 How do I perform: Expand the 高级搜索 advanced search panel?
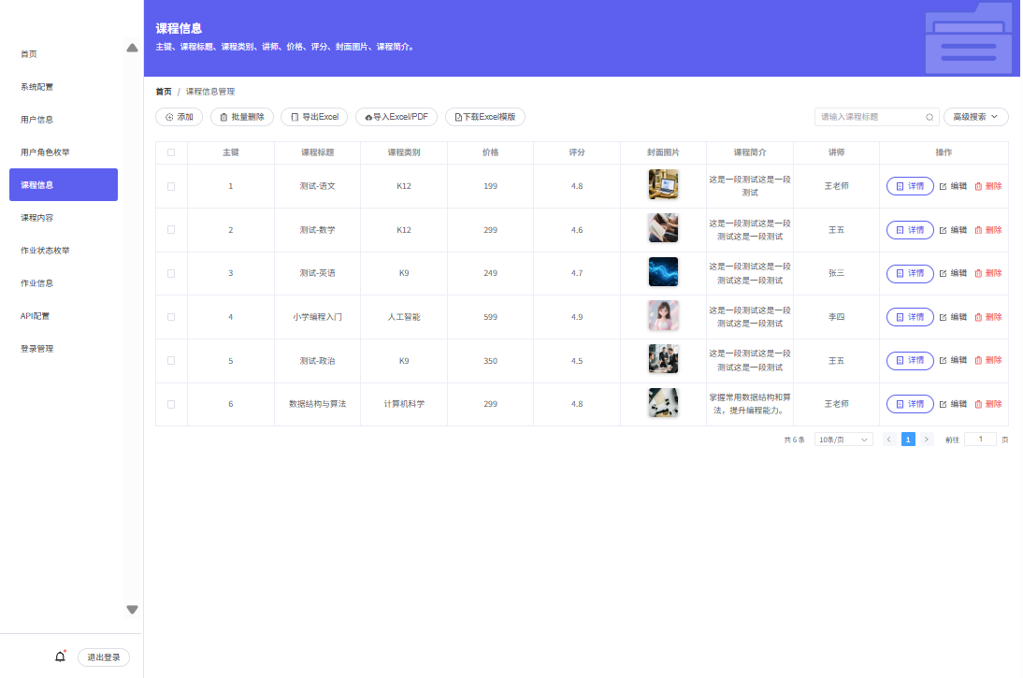(x=976, y=117)
